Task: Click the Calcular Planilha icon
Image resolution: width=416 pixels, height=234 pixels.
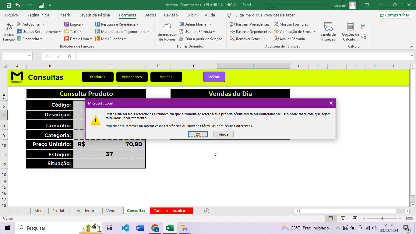Action: tap(363, 36)
